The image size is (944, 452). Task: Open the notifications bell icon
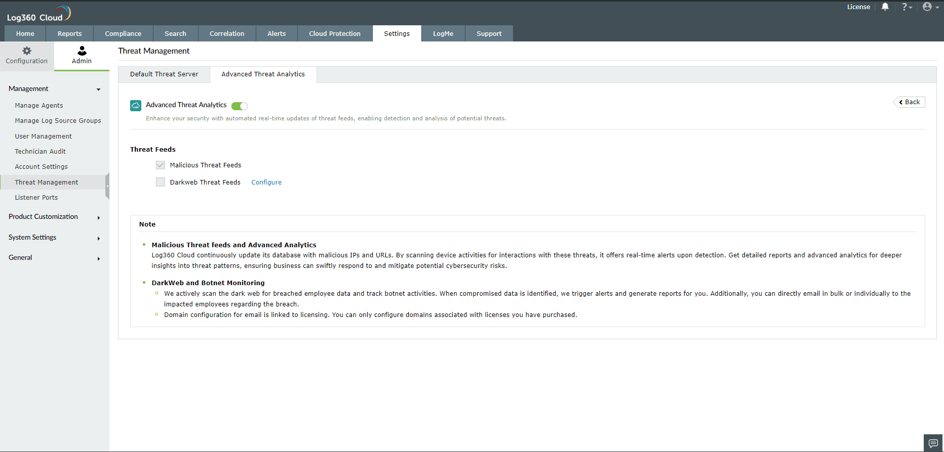pos(885,7)
